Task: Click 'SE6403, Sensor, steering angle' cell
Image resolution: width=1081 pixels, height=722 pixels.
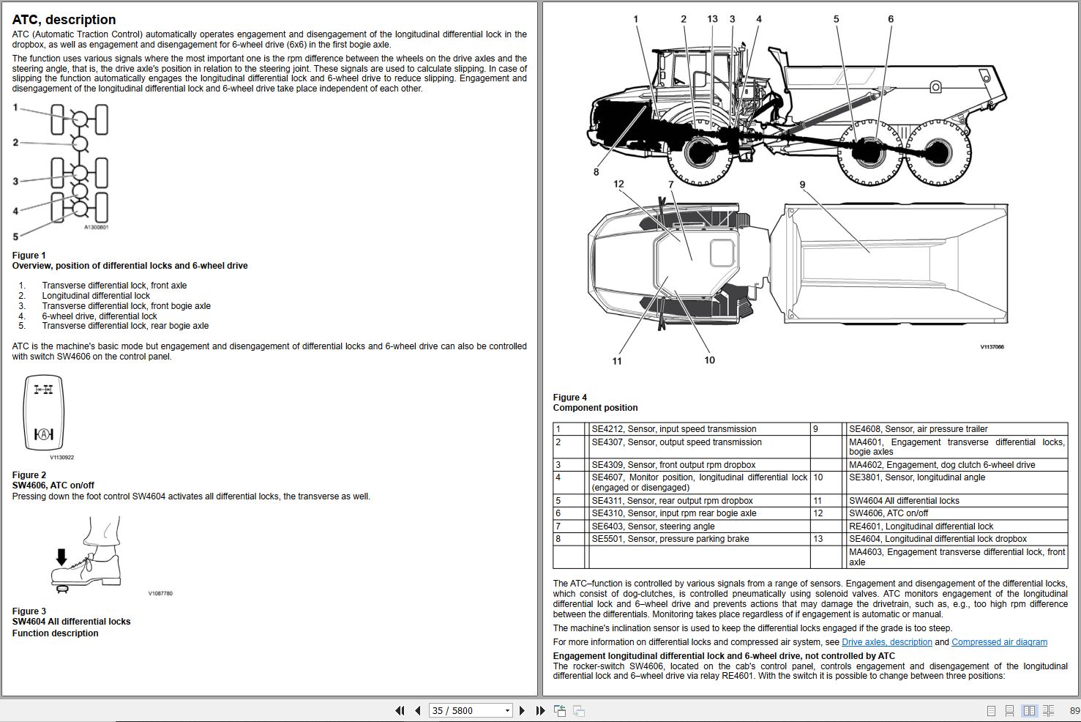Action: [x=700, y=526]
